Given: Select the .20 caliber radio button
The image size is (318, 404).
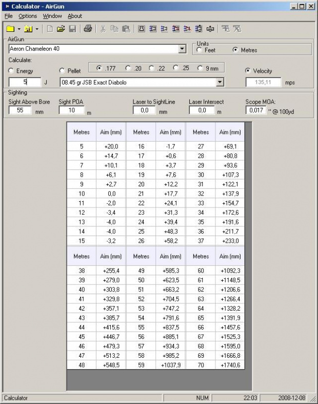Looking at the screenshot, I should click(x=128, y=68).
